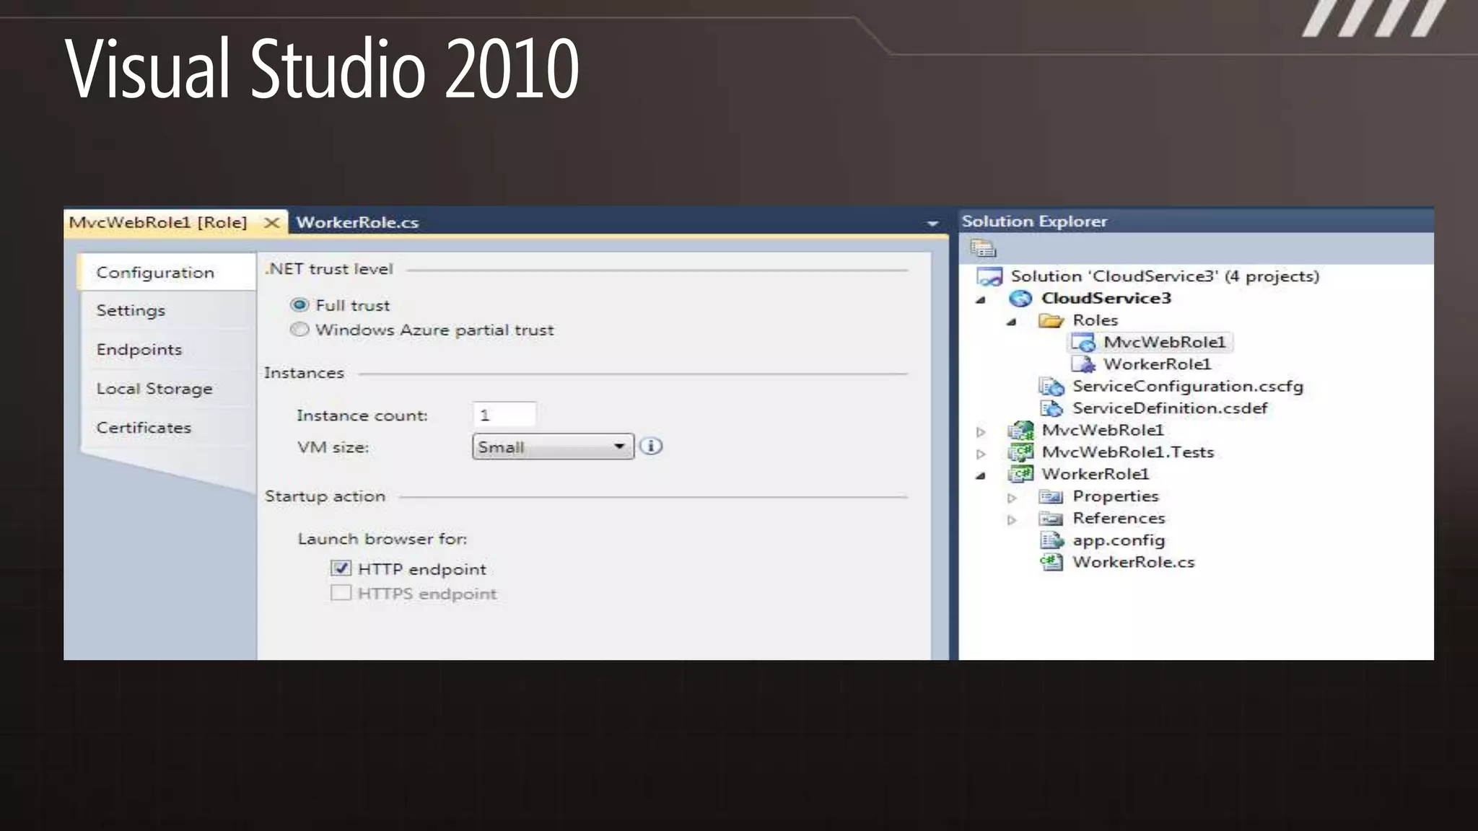The width and height of the screenshot is (1478, 831).
Task: Click the ServiceConfiguration.cscfg file icon
Action: click(1051, 387)
